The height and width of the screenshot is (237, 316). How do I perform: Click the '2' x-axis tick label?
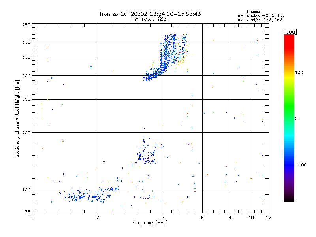tap(98, 218)
